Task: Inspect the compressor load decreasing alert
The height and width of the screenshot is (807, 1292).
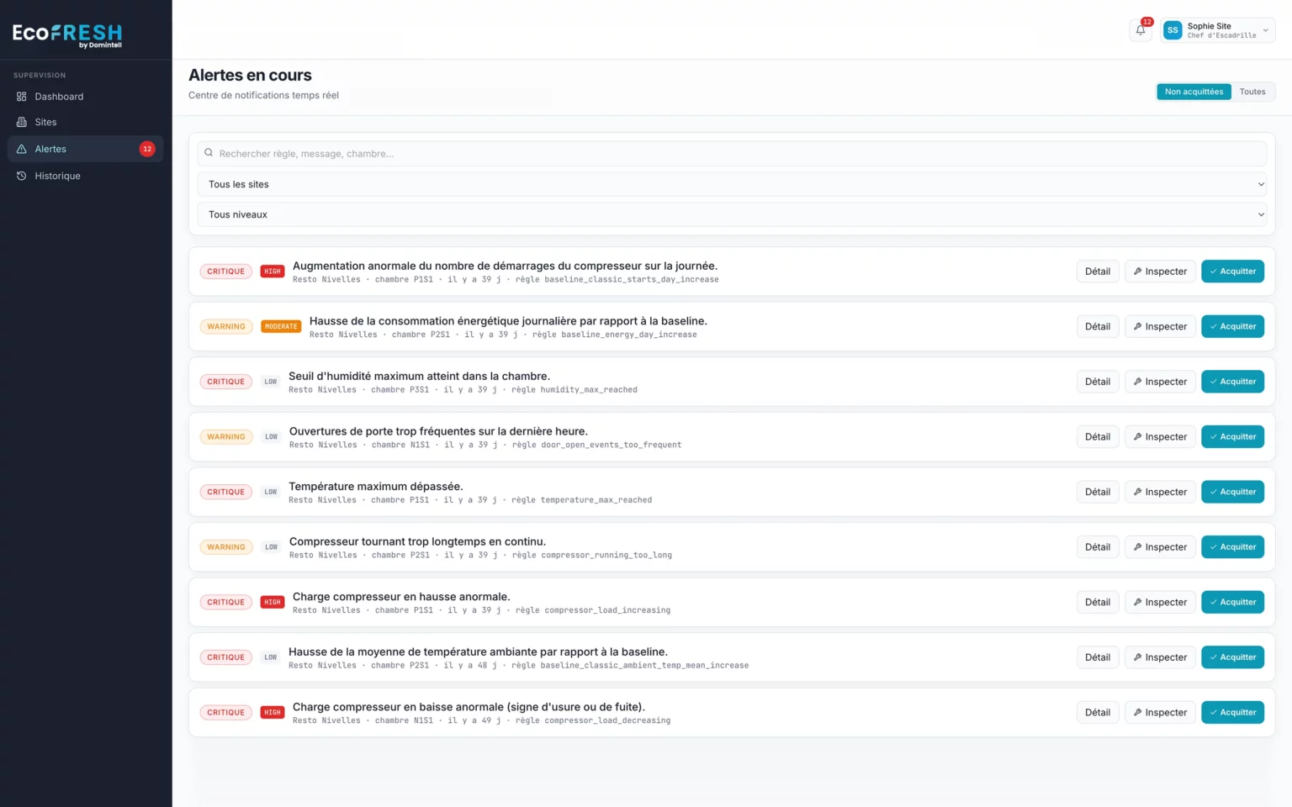Action: coord(1160,712)
